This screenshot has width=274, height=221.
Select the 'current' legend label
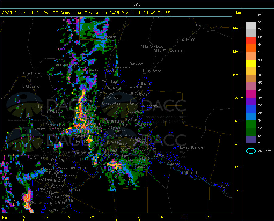pos(265,151)
